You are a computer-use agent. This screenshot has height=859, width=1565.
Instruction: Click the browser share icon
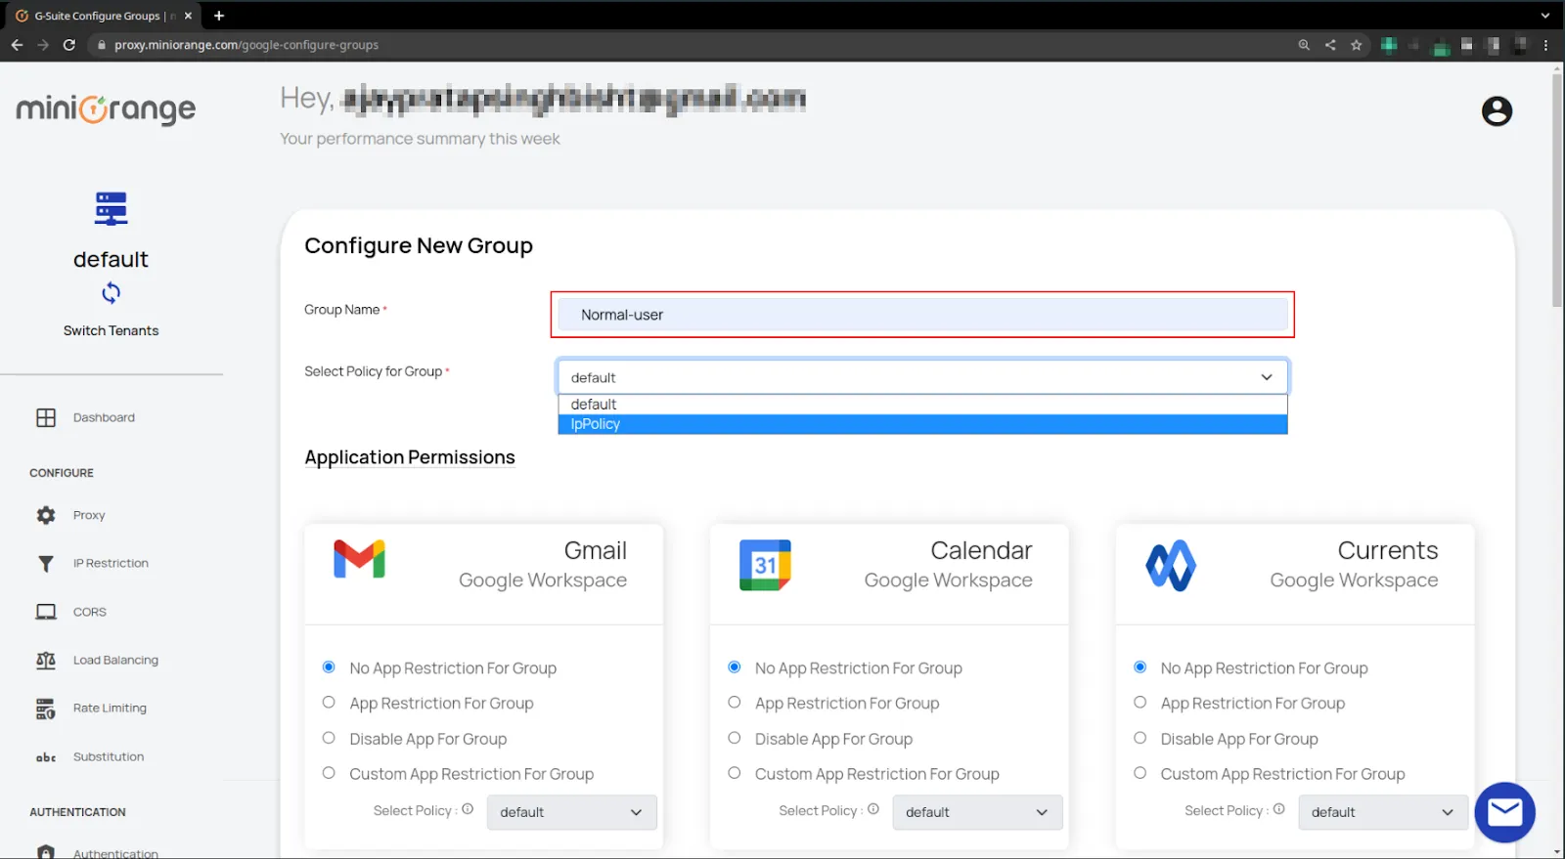(1330, 45)
